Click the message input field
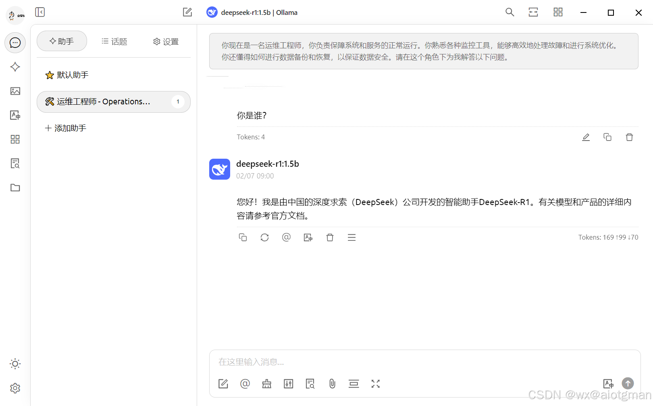This screenshot has width=653, height=406. click(x=425, y=362)
